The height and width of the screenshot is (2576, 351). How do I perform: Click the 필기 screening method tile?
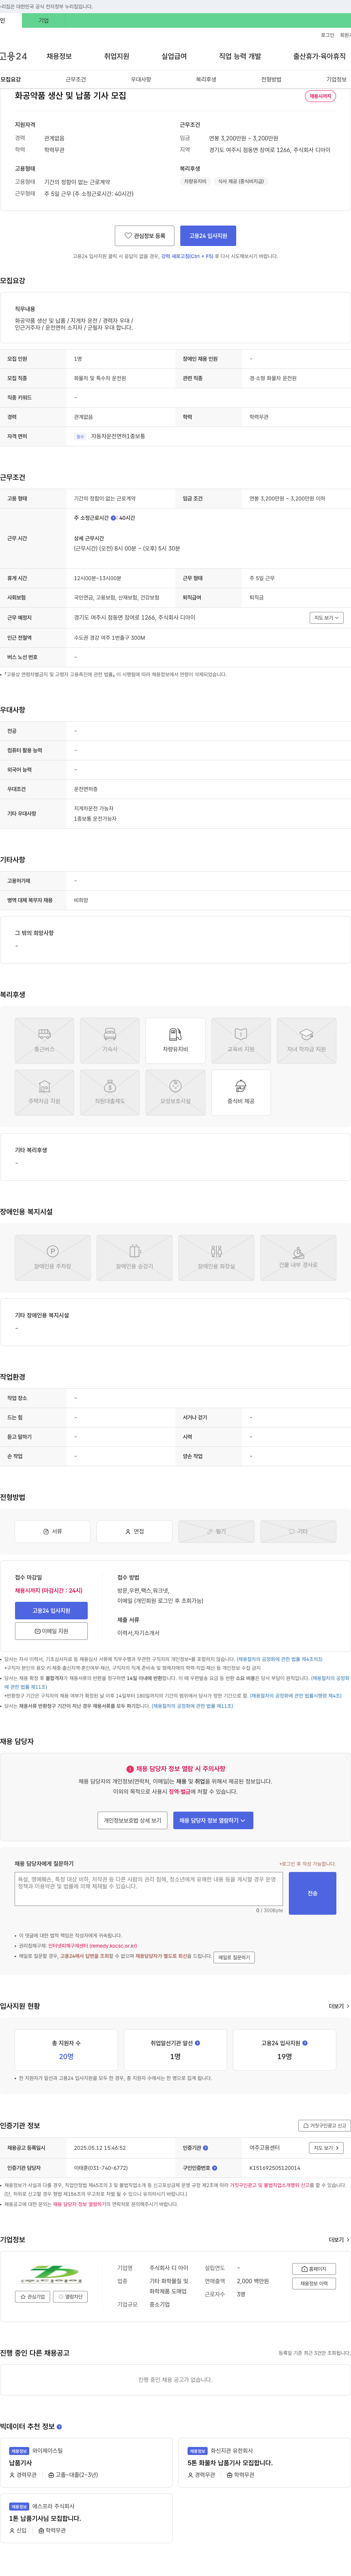tap(216, 1531)
